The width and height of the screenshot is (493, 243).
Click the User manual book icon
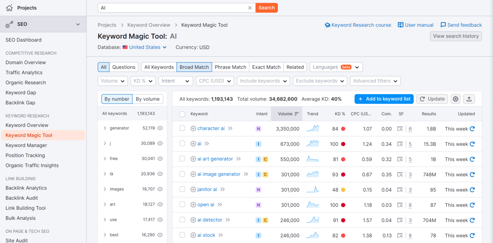pyautogui.click(x=400, y=25)
